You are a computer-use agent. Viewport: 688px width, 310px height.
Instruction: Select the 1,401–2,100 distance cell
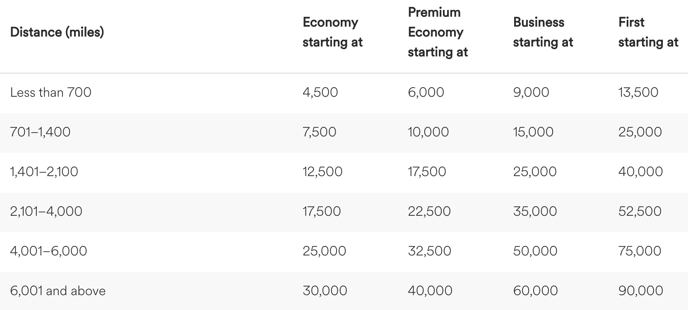(x=44, y=172)
